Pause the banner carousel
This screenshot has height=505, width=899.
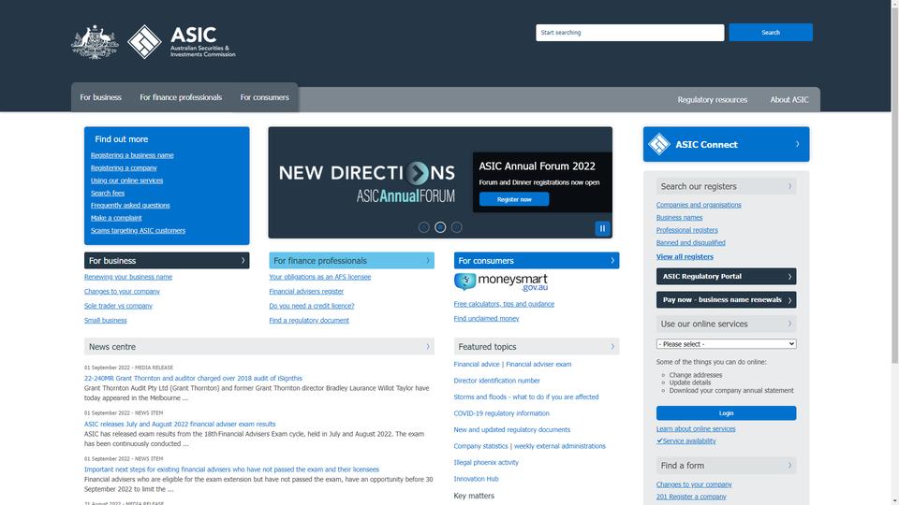(602, 228)
